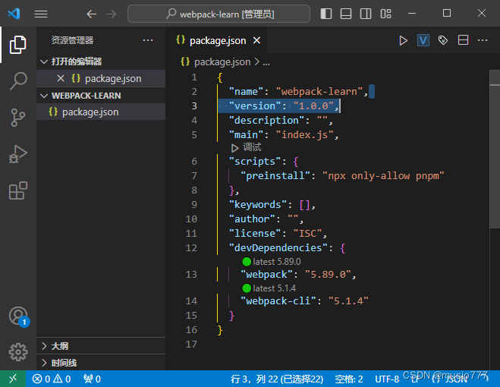This screenshot has height=387, width=500.
Task: Click the UTF-8 encoding status item
Action: [387, 379]
